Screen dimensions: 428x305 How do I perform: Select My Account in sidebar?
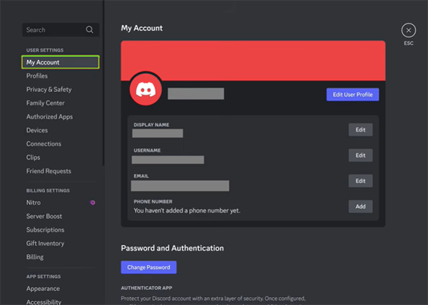[61, 62]
